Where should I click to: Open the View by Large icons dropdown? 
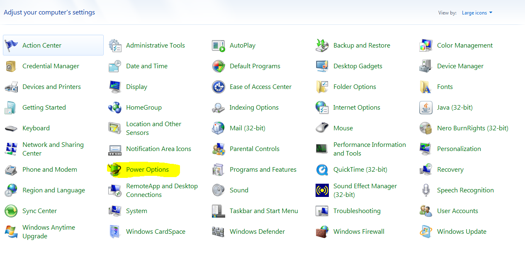tap(477, 13)
